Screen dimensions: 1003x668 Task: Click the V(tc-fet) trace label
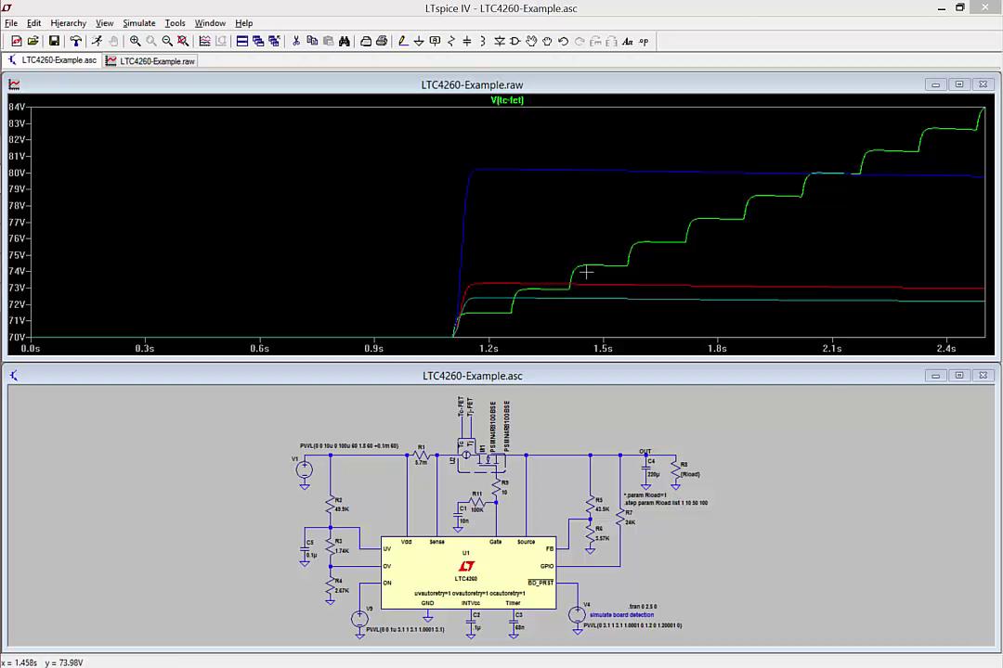[x=507, y=99]
